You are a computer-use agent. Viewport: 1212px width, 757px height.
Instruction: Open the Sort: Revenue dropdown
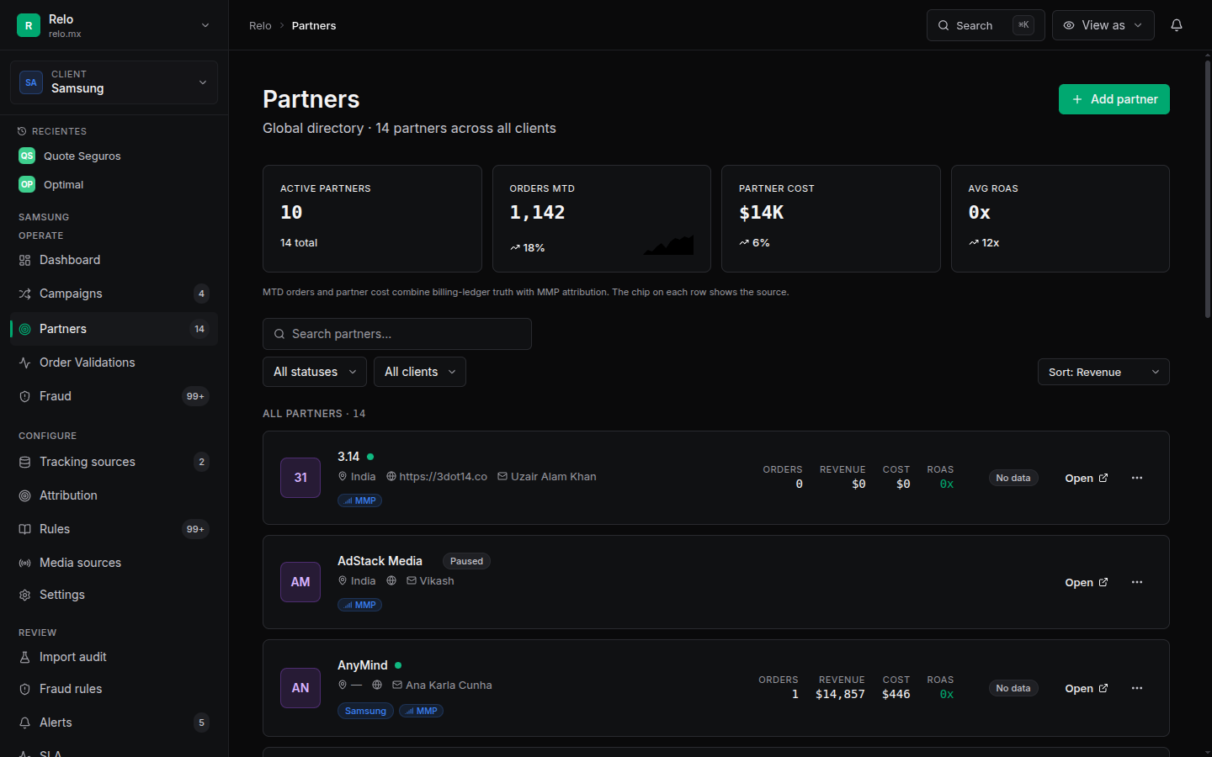tap(1103, 372)
